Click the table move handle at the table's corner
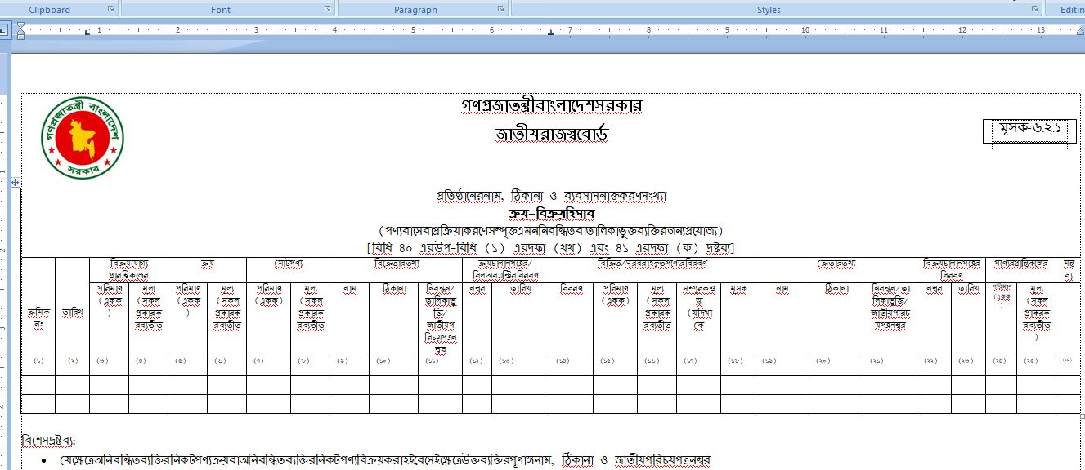The height and width of the screenshot is (470, 1085). (16, 182)
